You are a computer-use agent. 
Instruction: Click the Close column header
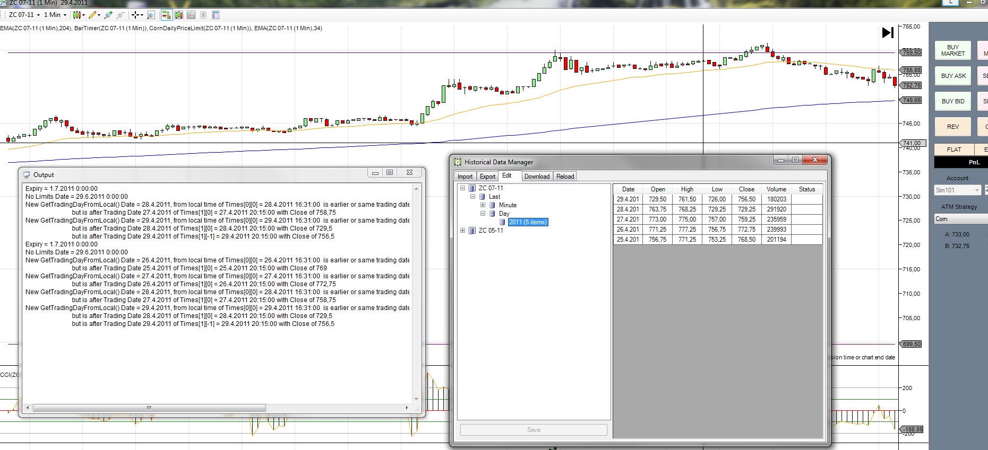click(746, 189)
